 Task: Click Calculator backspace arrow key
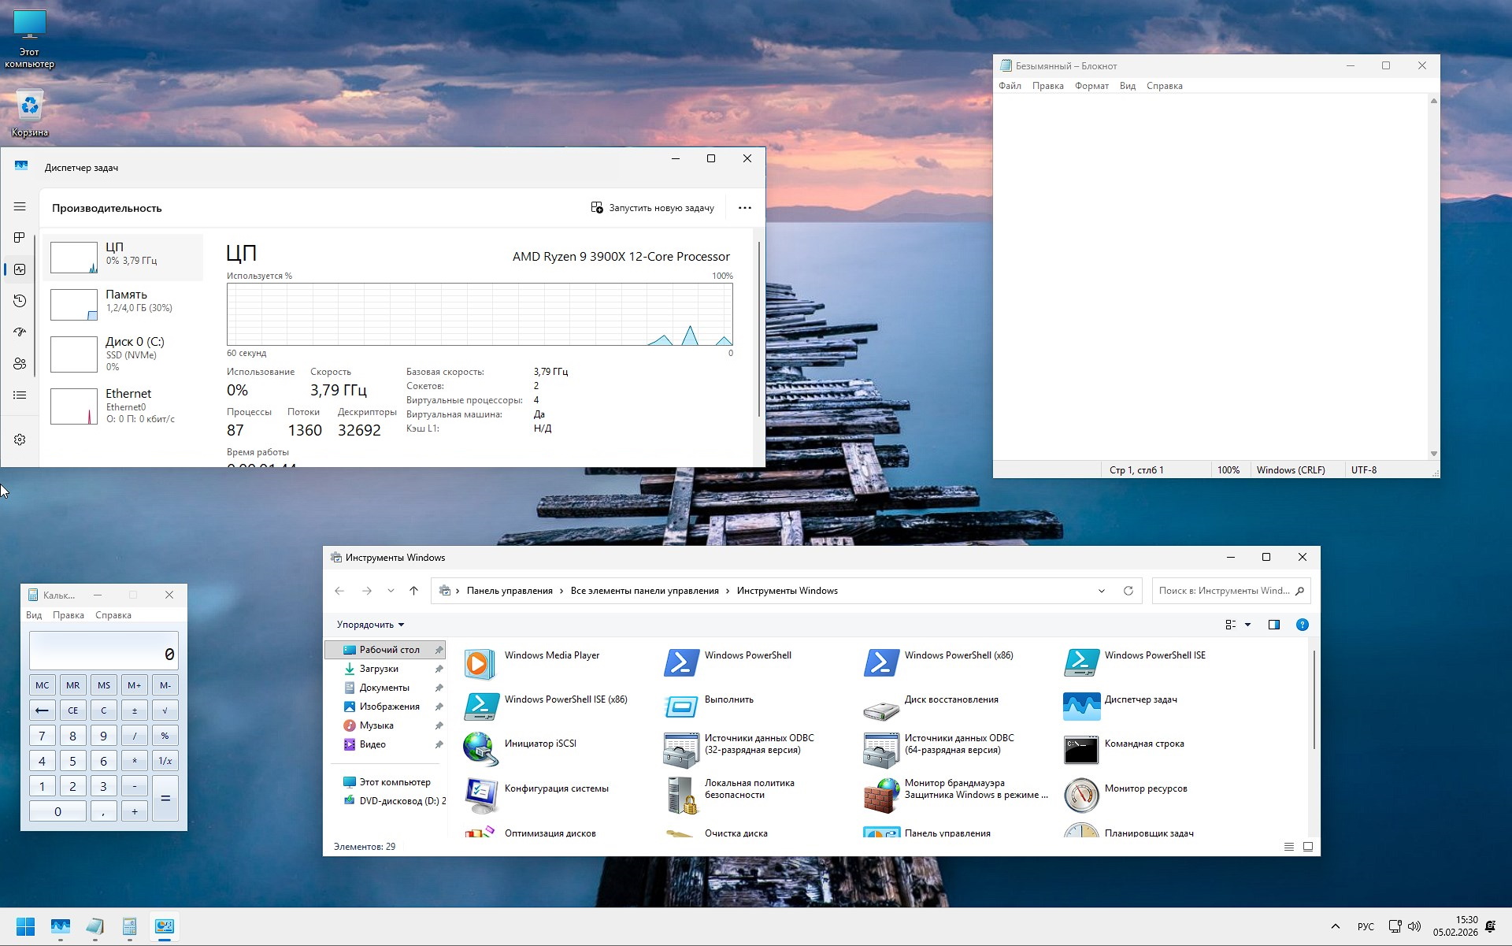point(43,710)
